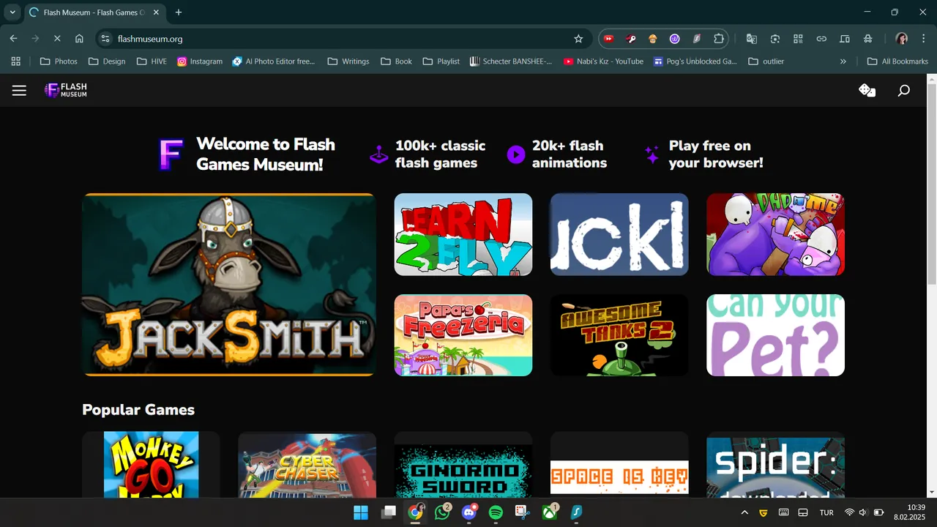Open the site search magnifier
This screenshot has height=527, width=937.
[904, 90]
